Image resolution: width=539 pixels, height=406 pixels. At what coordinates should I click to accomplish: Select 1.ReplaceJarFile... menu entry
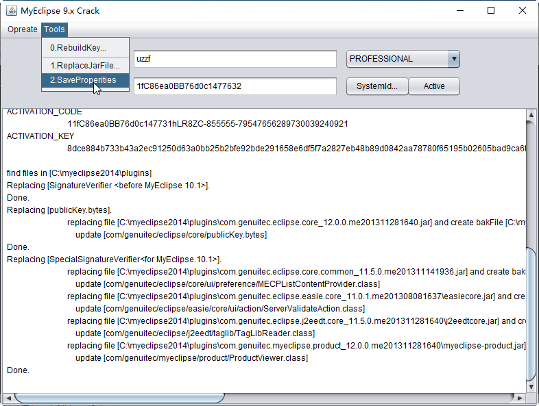pos(85,66)
